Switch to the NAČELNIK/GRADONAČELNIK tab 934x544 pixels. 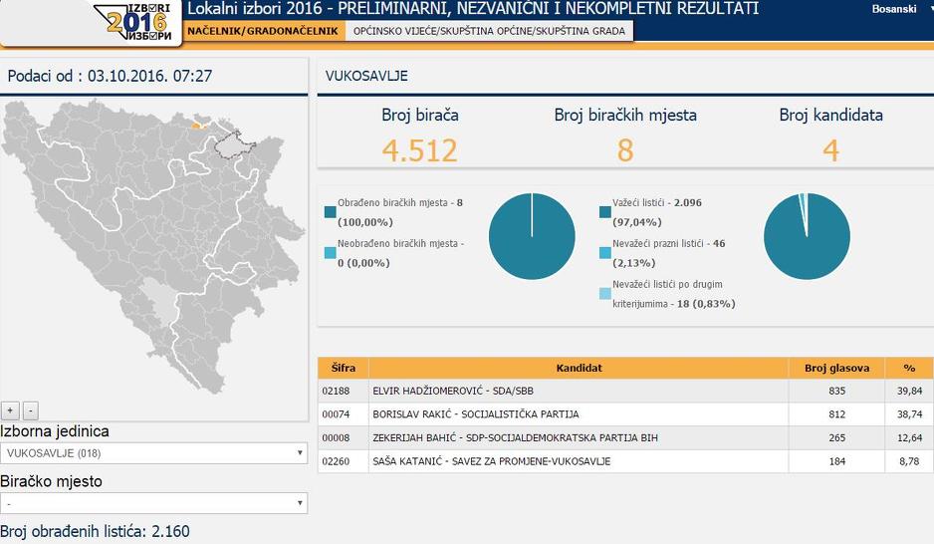click(263, 31)
